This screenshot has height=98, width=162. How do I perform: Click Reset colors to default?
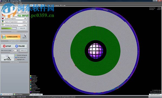(36, 94)
